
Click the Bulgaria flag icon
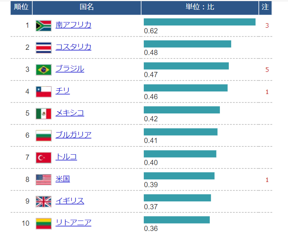43,136
